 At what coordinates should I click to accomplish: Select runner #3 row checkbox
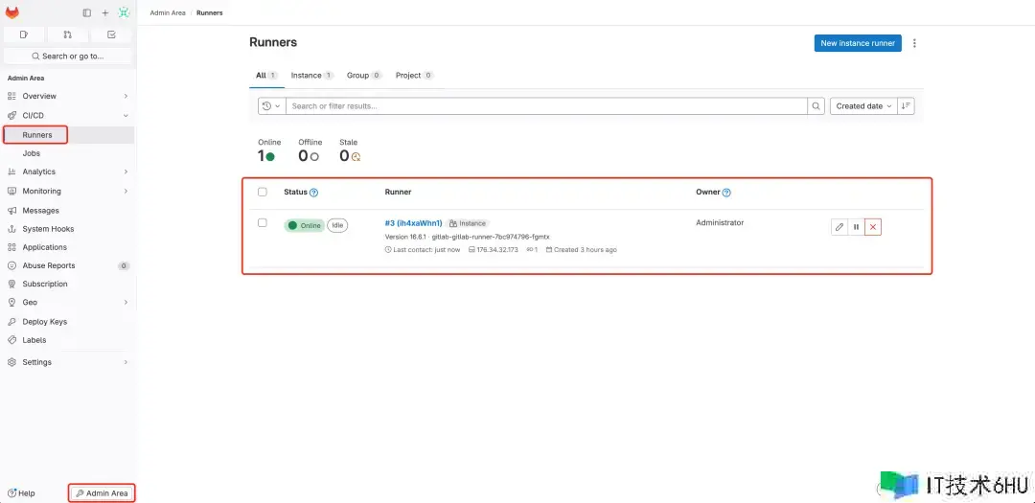263,223
